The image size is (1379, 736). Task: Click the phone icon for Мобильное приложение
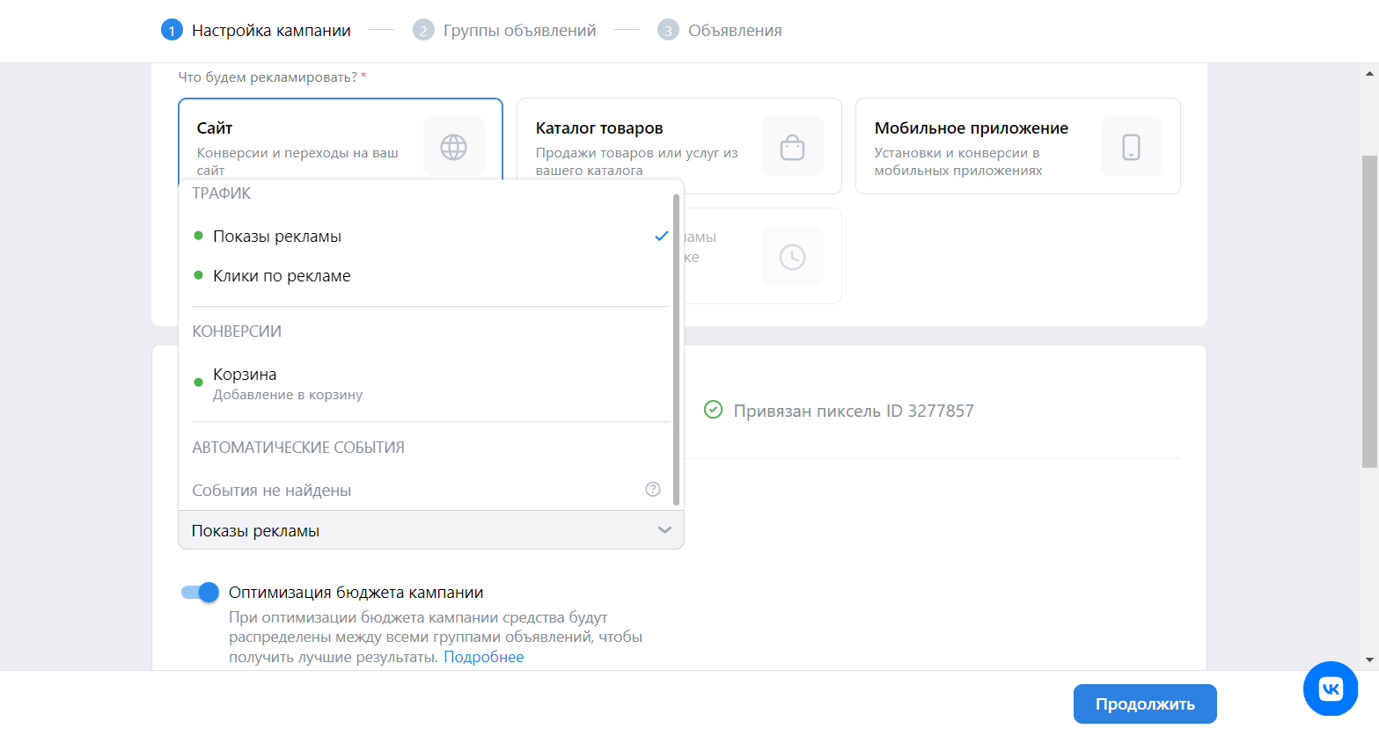tap(1131, 147)
